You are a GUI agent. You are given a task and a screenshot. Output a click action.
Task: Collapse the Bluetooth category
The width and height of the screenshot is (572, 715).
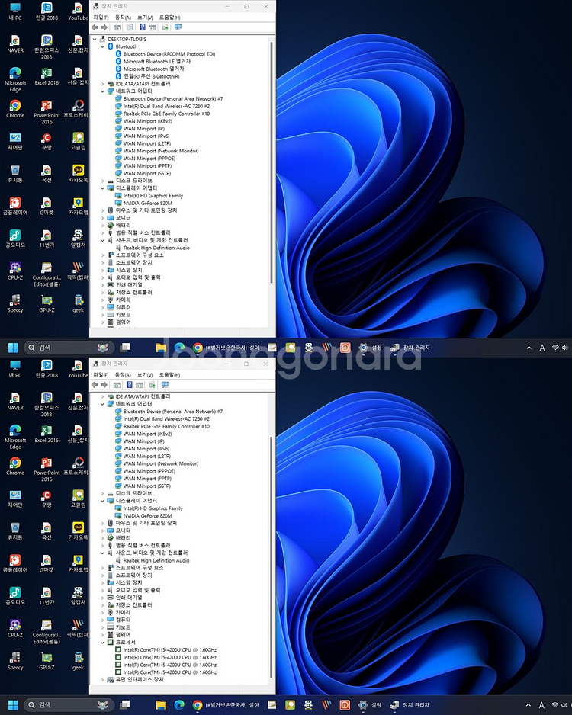(x=103, y=46)
